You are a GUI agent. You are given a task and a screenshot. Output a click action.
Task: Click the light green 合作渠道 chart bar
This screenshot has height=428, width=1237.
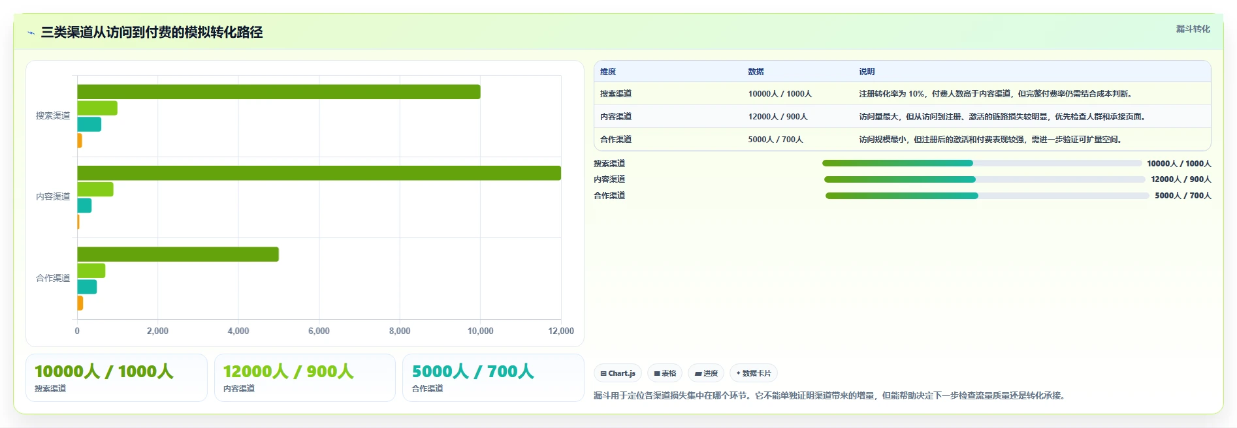91,271
